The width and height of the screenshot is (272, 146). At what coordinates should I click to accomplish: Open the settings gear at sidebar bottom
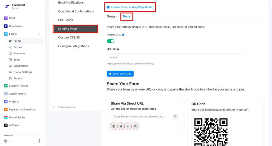[x=40, y=141]
